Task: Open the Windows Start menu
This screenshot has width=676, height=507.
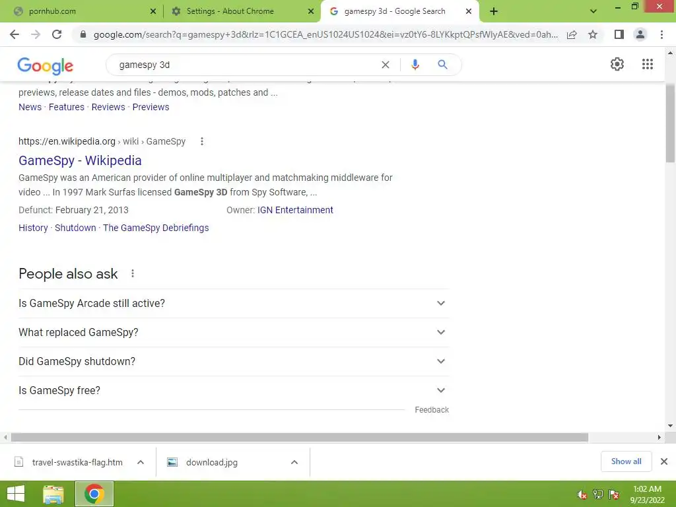Action: point(16,494)
